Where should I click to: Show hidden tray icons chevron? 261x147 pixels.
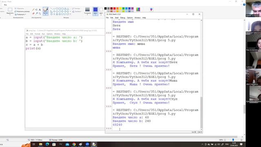(x=202, y=144)
